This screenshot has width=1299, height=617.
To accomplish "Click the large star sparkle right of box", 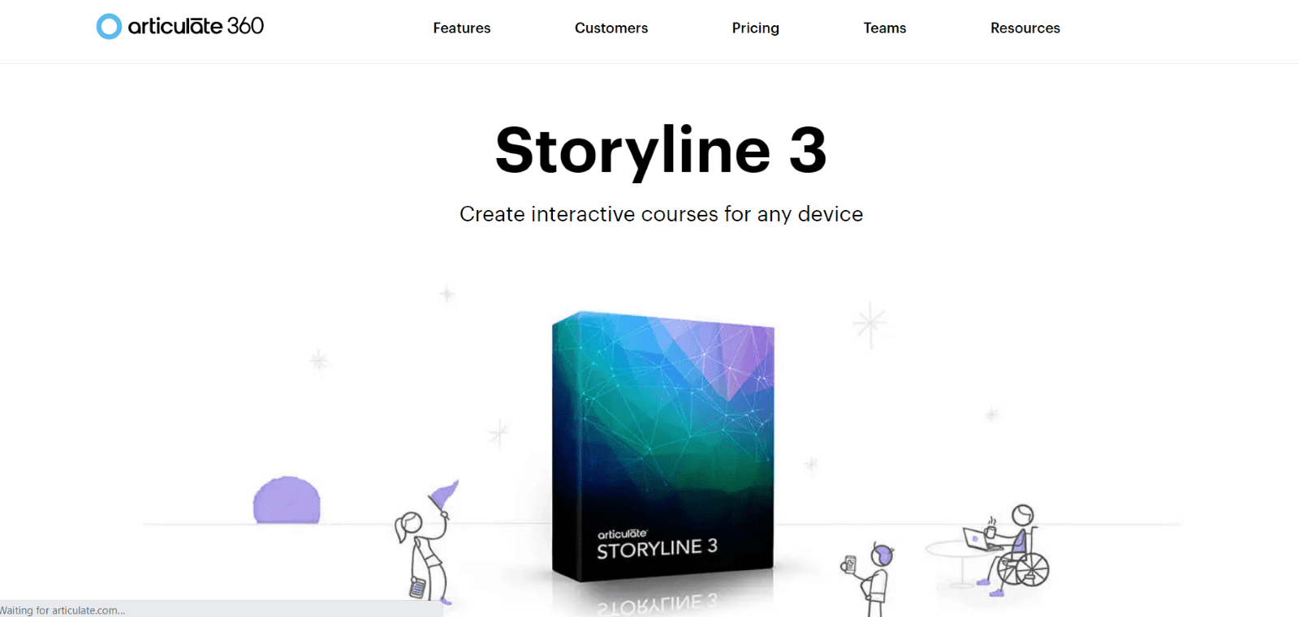I will [x=870, y=324].
